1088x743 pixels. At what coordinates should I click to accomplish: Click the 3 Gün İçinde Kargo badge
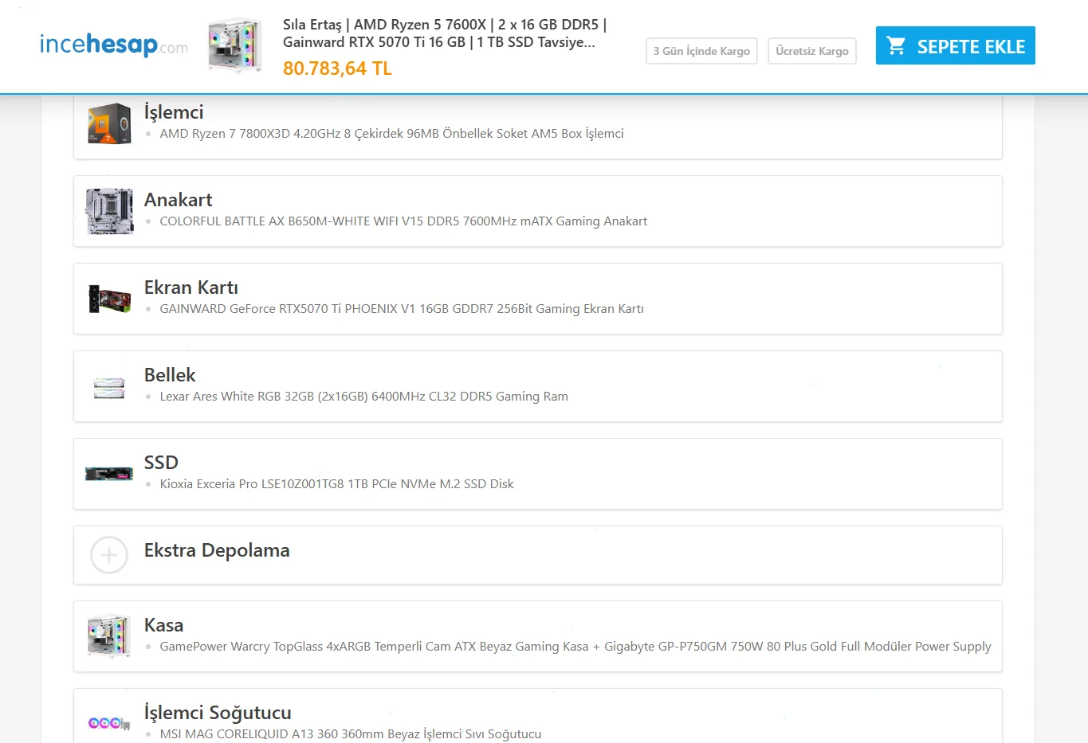pos(701,51)
